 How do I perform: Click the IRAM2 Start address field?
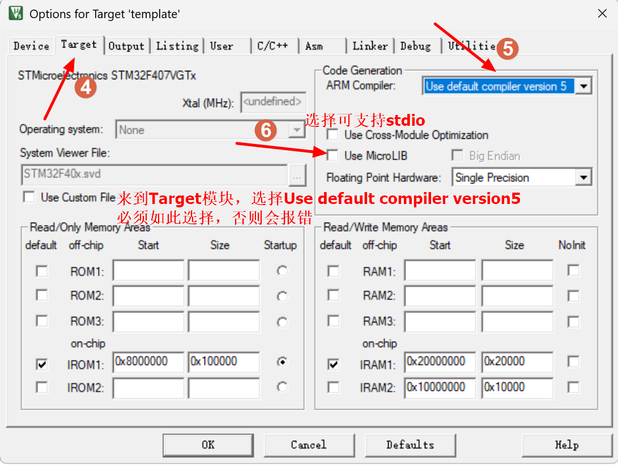(440, 388)
